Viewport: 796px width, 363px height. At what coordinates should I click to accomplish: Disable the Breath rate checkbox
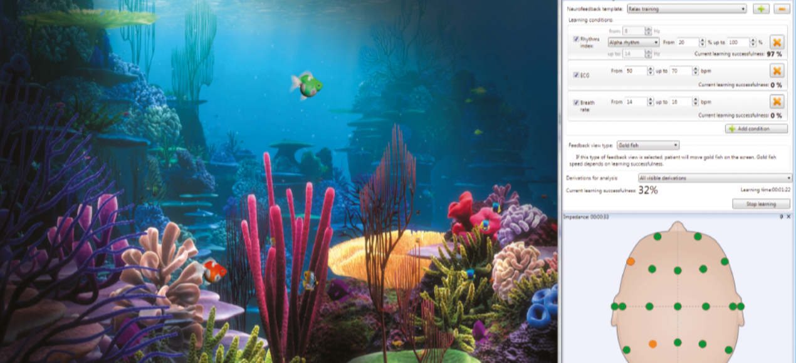[576, 102]
